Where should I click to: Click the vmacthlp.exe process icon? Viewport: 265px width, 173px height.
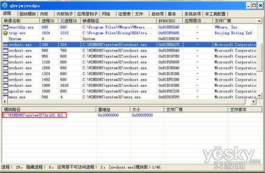tap(5, 27)
